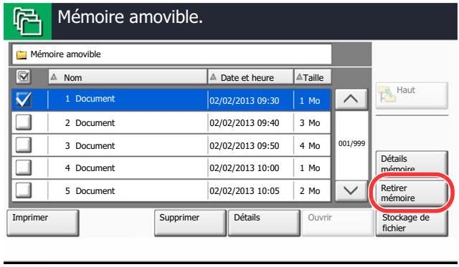Click the date 02/02/2013 09:40

[x=244, y=123]
